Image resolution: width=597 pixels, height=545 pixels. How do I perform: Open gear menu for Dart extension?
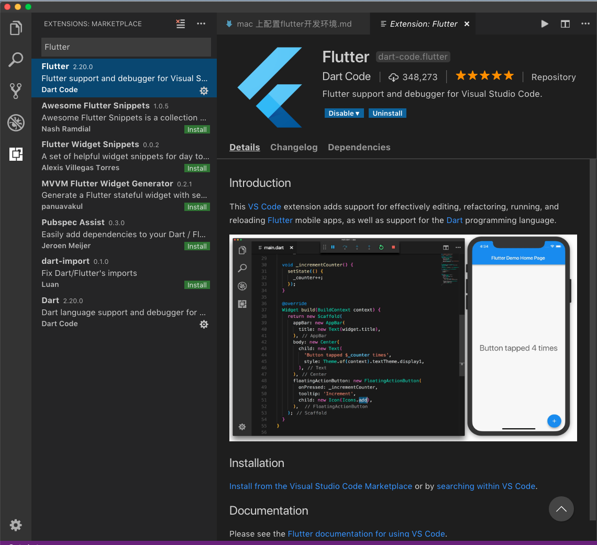(x=204, y=324)
